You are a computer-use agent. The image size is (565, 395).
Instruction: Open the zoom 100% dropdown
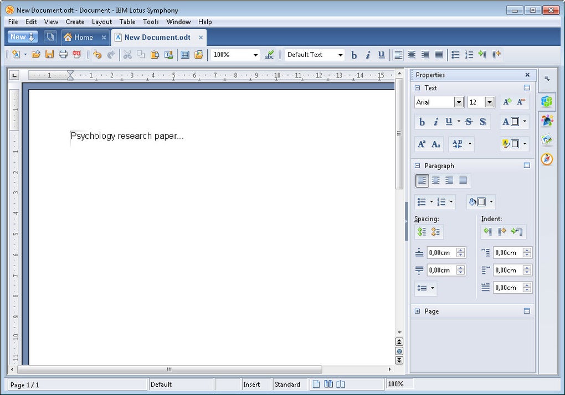coord(255,55)
